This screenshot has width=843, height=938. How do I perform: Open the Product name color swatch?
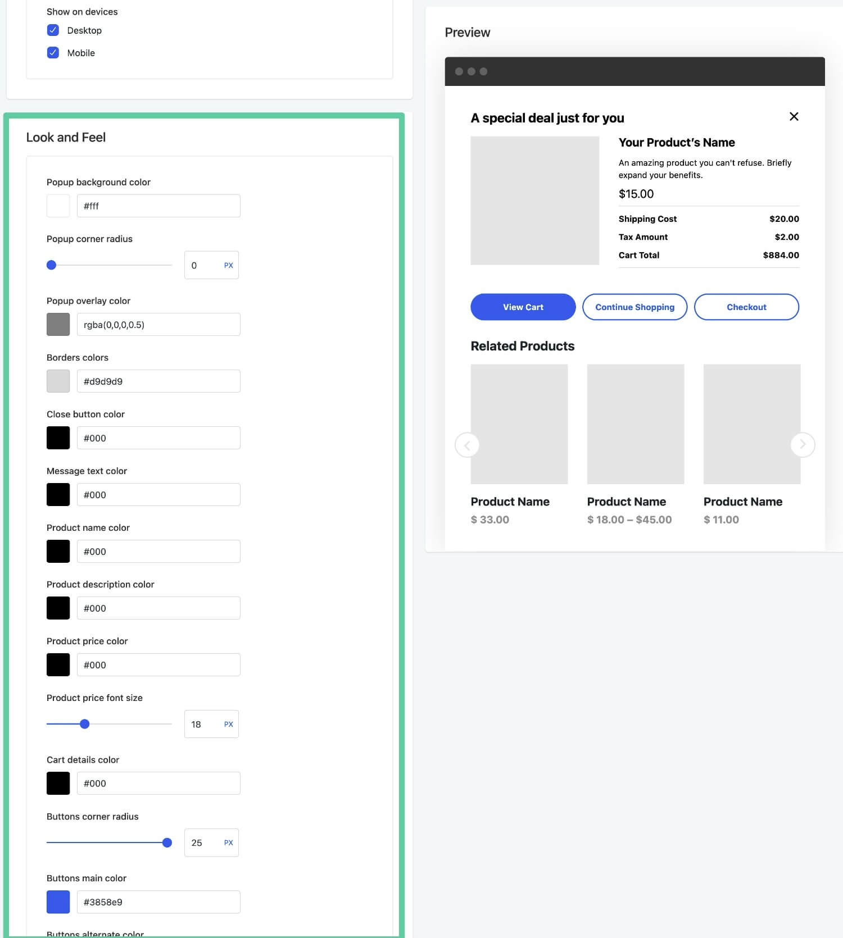point(58,552)
